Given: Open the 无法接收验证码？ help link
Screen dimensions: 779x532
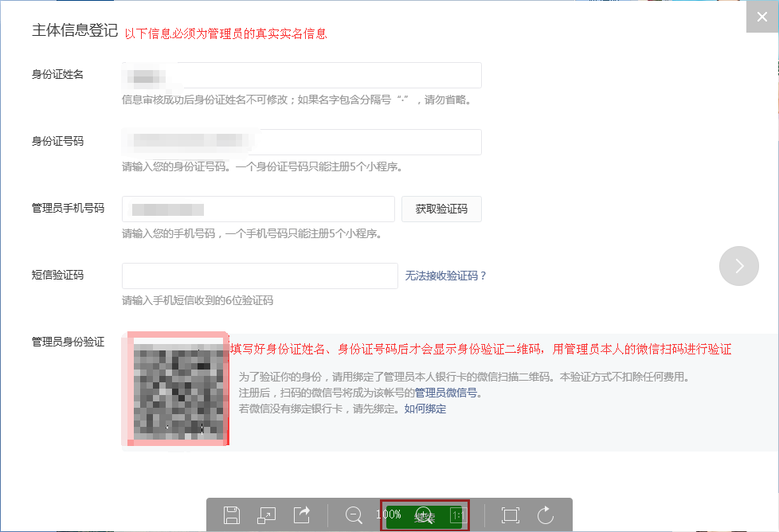Looking at the screenshot, I should 446,276.
